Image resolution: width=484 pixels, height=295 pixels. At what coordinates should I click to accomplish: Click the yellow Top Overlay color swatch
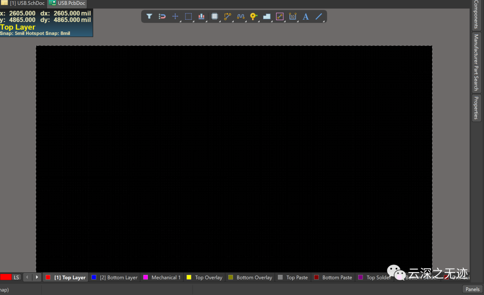tap(189, 278)
